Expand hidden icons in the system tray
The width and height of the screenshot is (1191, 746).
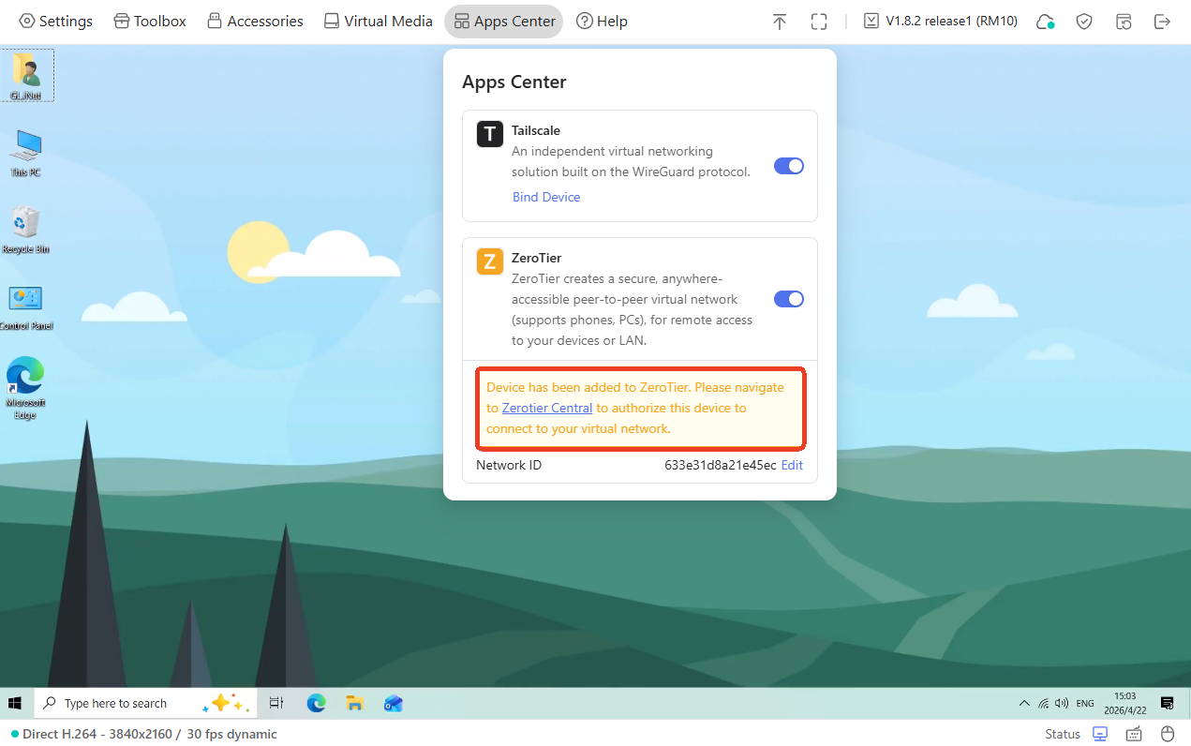pyautogui.click(x=1024, y=703)
